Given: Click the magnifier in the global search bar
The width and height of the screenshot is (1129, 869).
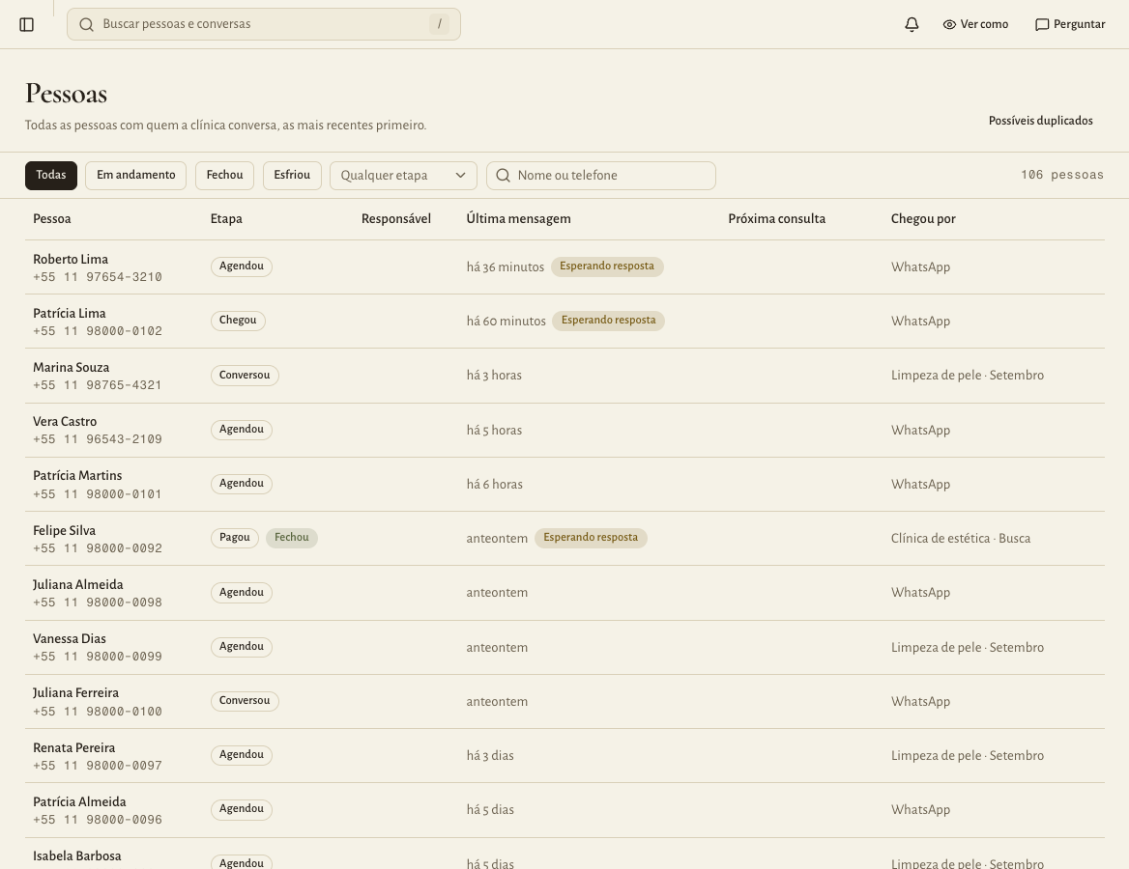Looking at the screenshot, I should pyautogui.click(x=86, y=24).
